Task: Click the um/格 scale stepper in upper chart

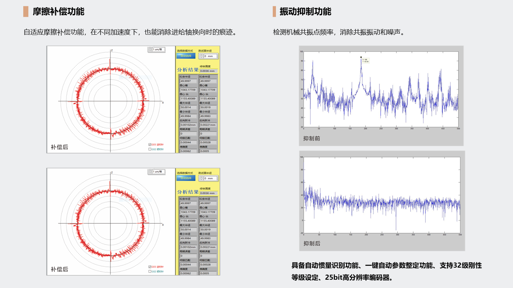Action: pyautogui.click(x=150, y=49)
